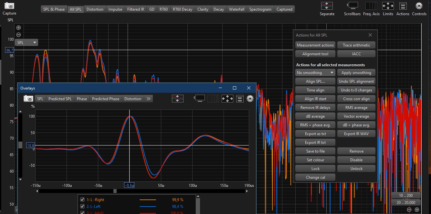
Task: Click the Freq. Axis icon
Action: click(371, 6)
